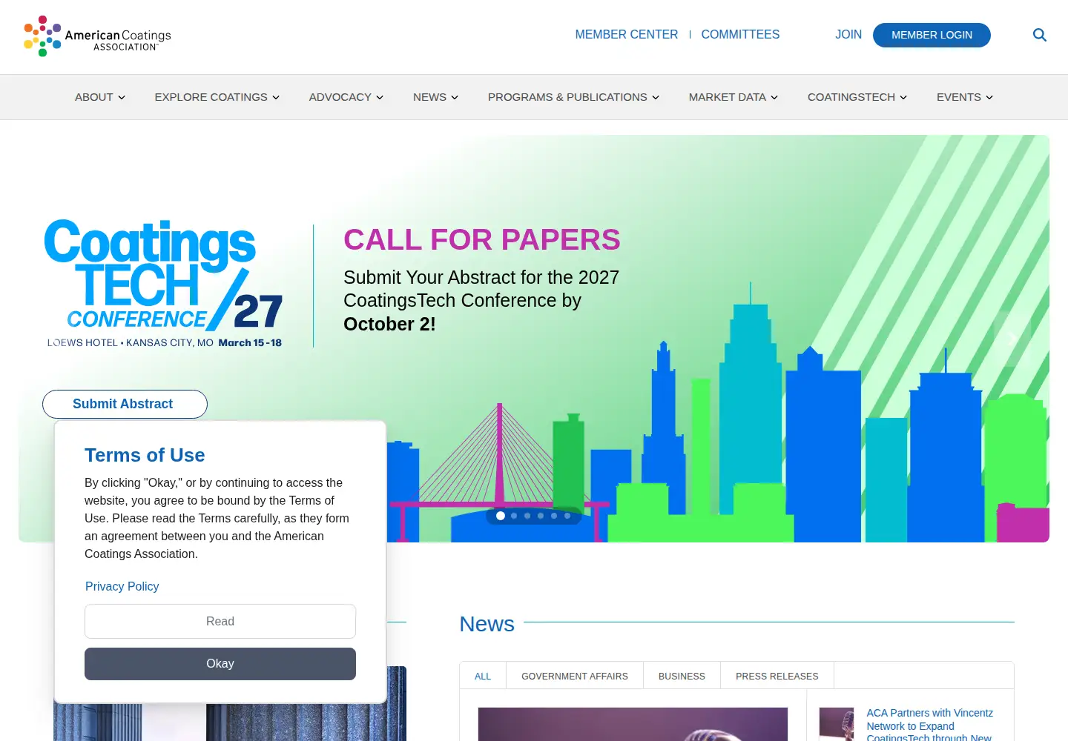This screenshot has width=1068, height=741.
Task: Select the fourth carousel dot indicator
Action: point(541,516)
